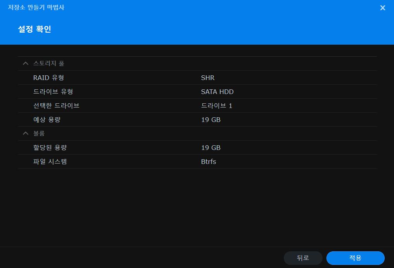Click the Btrfs file system value
394x268 pixels.
[208, 162]
